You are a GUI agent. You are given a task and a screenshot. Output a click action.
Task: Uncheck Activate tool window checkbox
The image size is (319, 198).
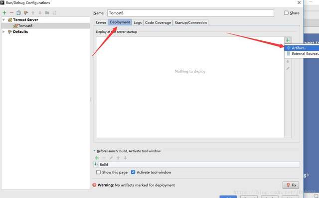point(133,172)
